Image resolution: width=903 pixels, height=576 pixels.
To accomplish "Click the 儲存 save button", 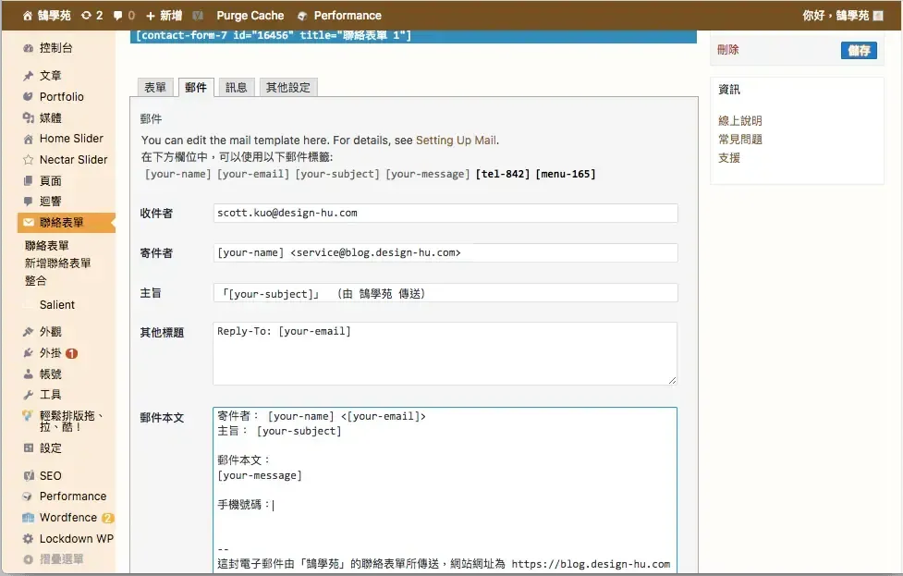I will click(x=859, y=50).
